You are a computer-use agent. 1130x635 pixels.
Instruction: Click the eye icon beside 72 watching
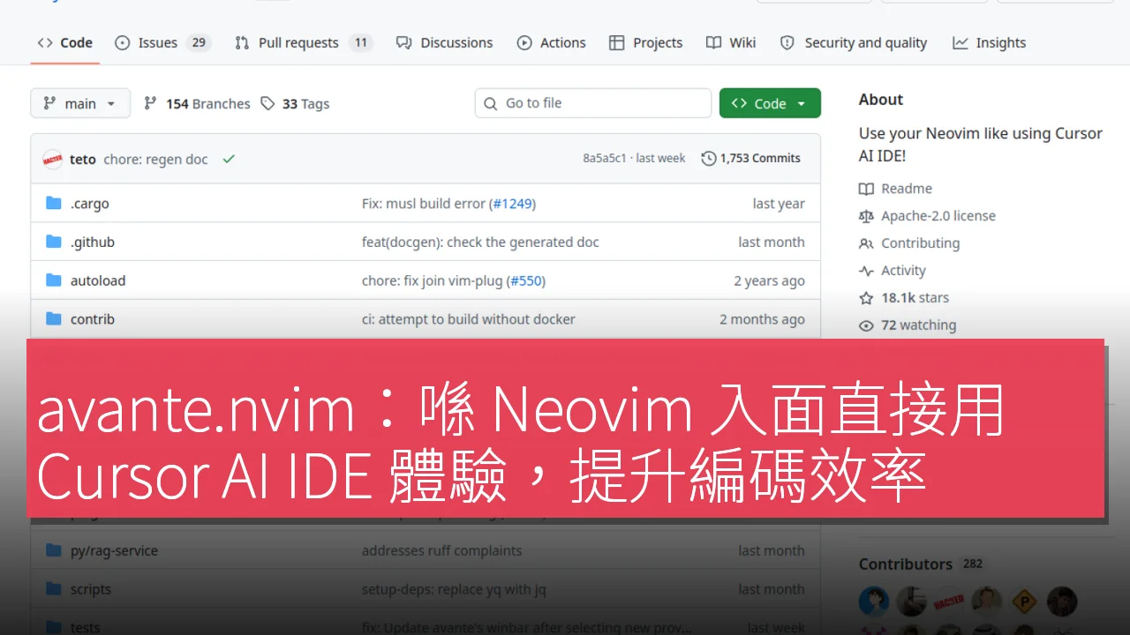pos(866,325)
